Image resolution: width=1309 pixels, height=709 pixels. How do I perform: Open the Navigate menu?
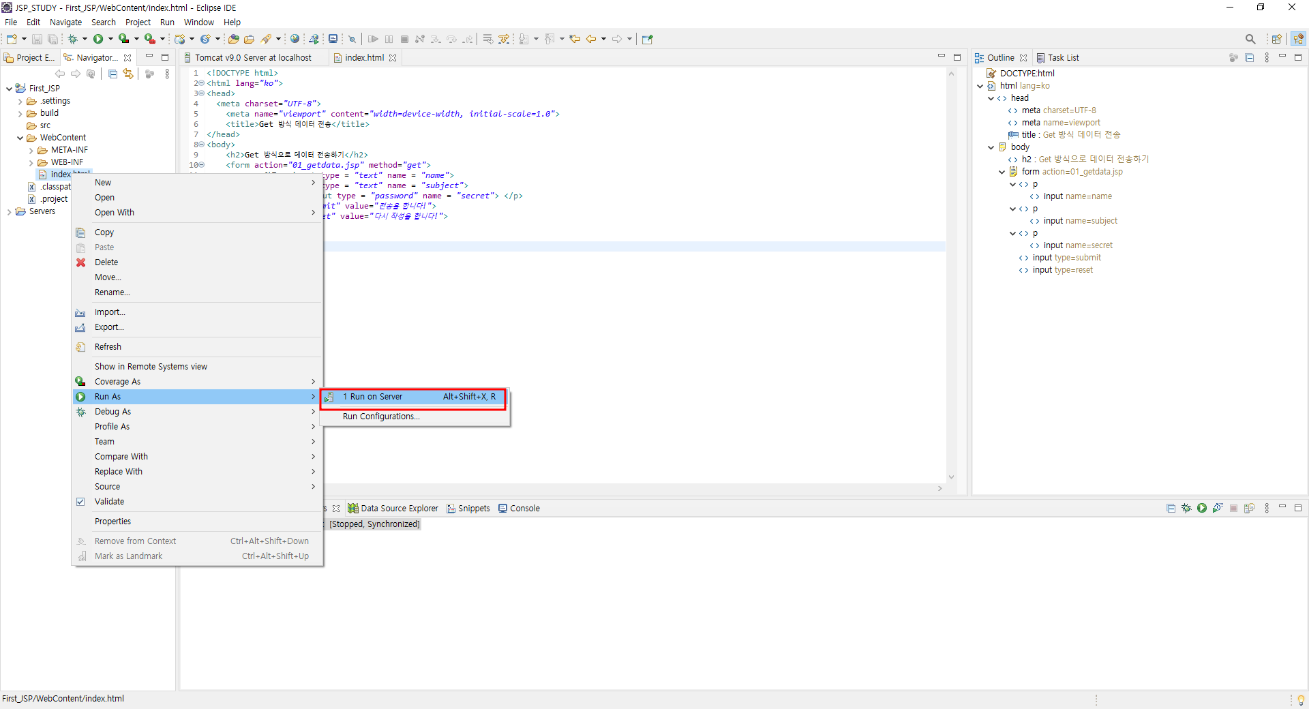pyautogui.click(x=65, y=22)
